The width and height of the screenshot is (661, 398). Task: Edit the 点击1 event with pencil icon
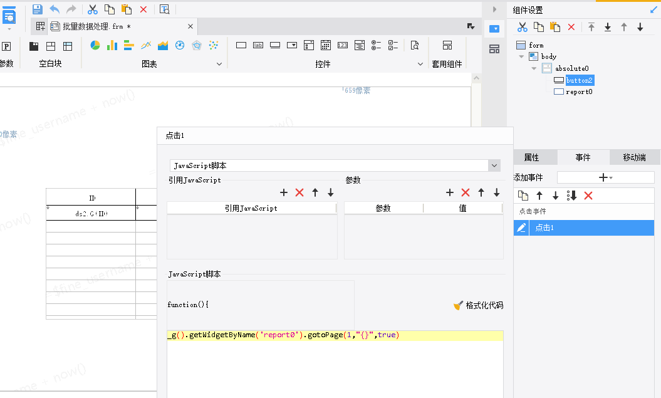pyautogui.click(x=521, y=228)
